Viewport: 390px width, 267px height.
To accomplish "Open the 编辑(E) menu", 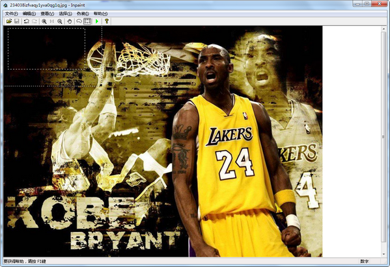I will point(29,14).
